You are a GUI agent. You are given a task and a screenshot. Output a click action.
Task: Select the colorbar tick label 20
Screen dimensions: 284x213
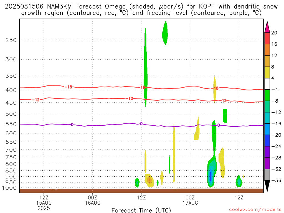(274, 33)
